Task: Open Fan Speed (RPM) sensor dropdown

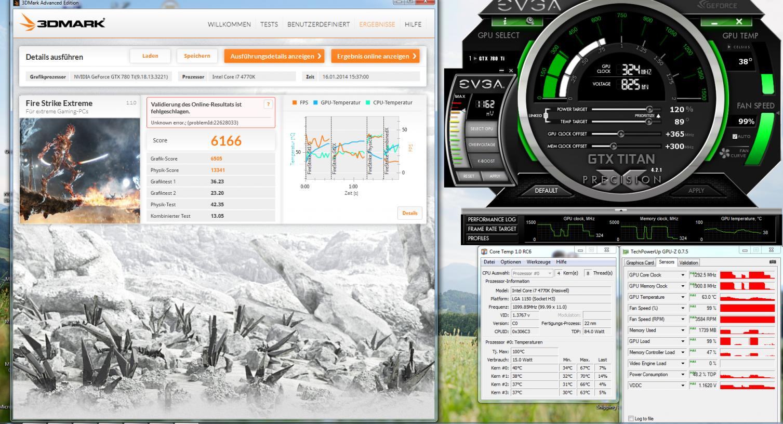Action: point(683,319)
